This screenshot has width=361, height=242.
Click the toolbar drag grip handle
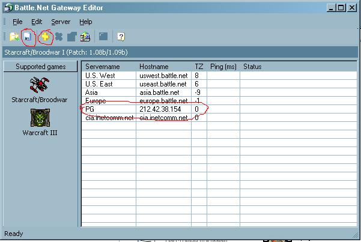[x=5, y=37]
